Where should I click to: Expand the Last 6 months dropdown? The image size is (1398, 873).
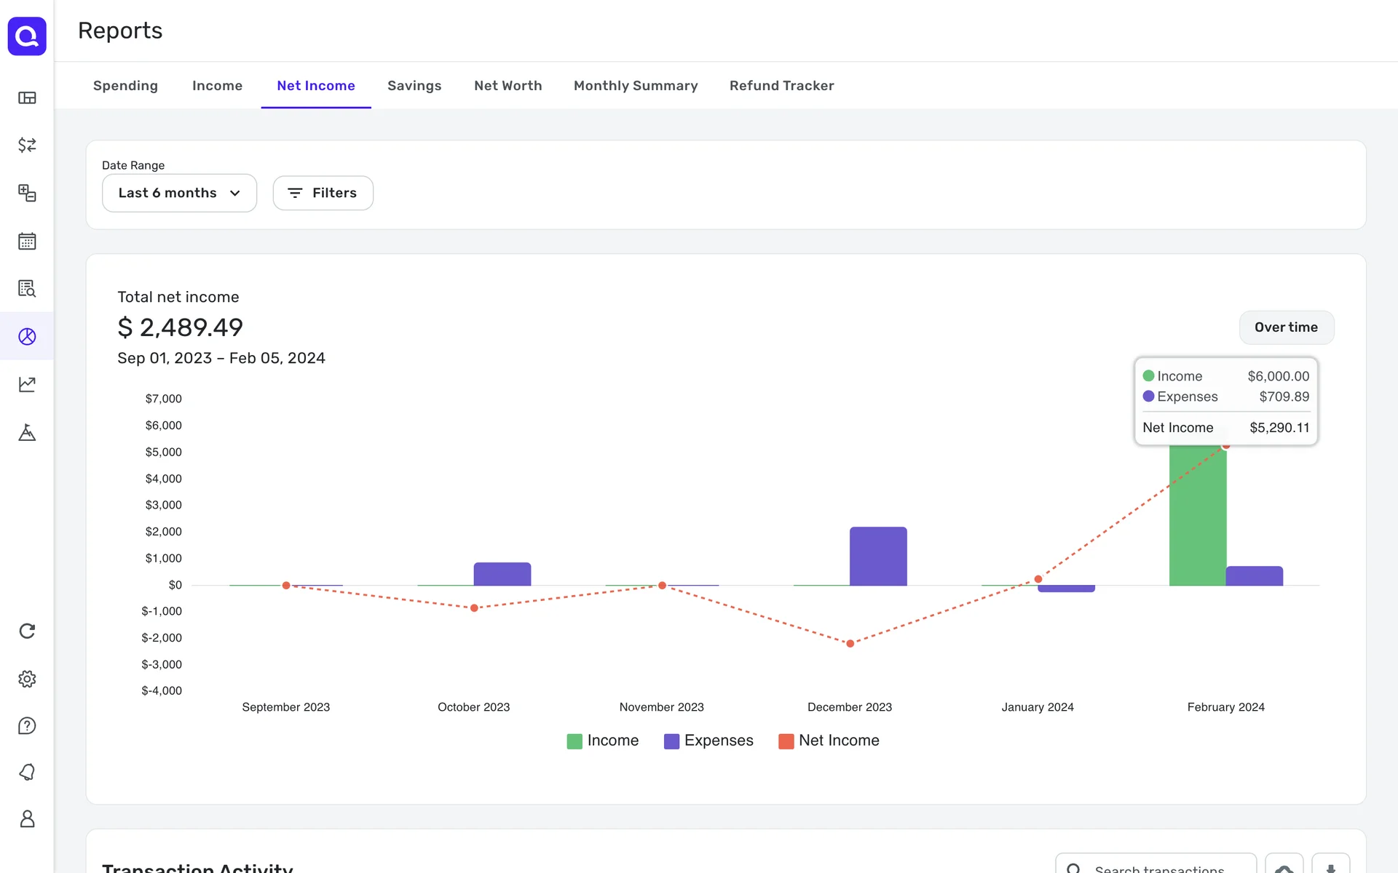click(179, 193)
